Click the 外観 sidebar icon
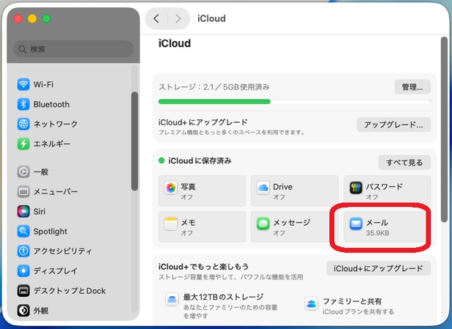The width and height of the screenshot is (452, 329). (23, 311)
